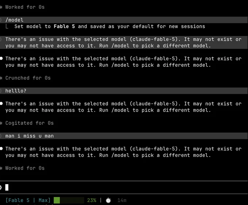248x205 pixels.
Task: Click the 'helllo?' user message
Action: 124,91
